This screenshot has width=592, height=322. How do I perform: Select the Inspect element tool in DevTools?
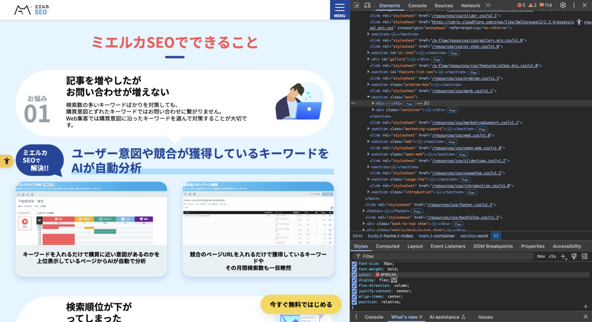click(x=357, y=5)
